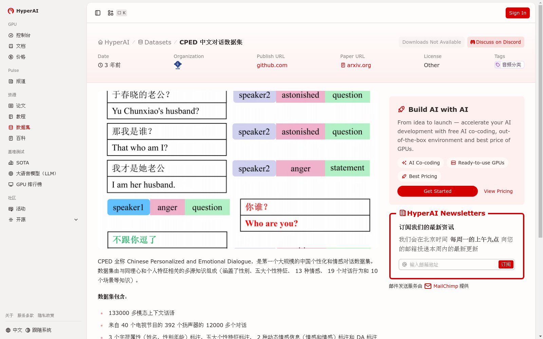
Task: Click the GPU 排行榜 monitor icon
Action: pos(11,184)
